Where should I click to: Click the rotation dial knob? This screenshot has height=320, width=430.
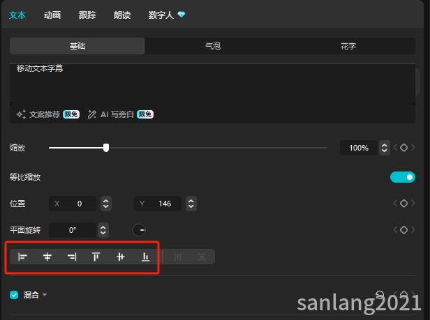139,230
